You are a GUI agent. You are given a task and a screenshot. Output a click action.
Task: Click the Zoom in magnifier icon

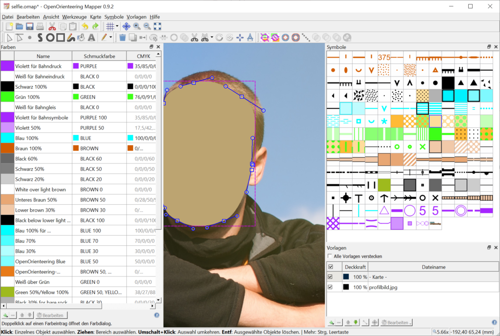click(x=137, y=26)
